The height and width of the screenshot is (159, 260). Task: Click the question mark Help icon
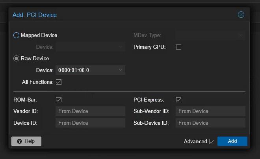tap(19, 141)
